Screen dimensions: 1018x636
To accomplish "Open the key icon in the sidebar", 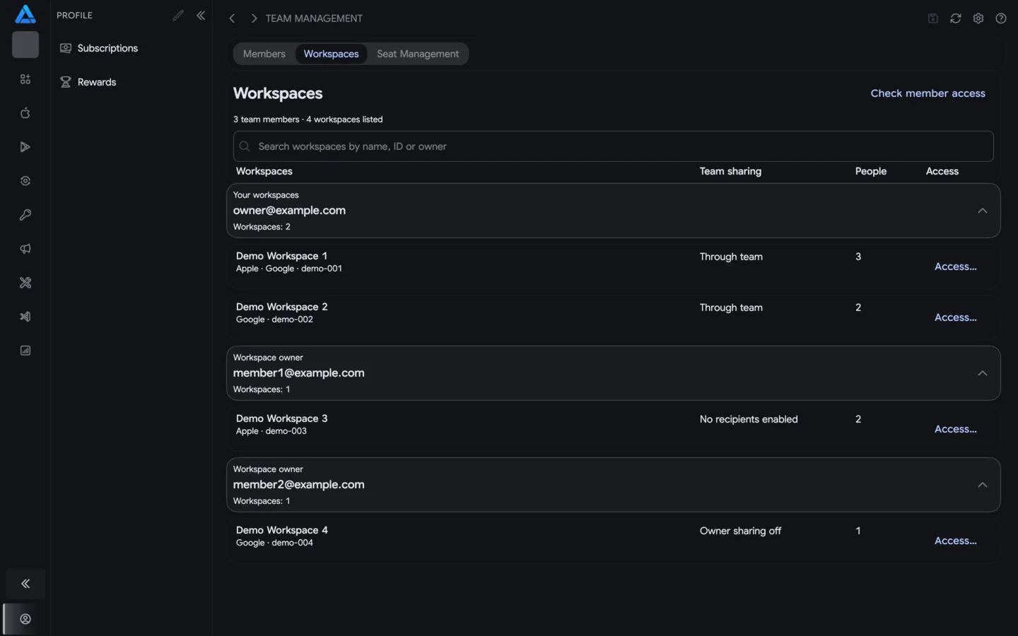I will 25,215.
